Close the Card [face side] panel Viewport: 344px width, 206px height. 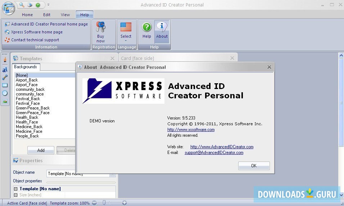coord(232,58)
